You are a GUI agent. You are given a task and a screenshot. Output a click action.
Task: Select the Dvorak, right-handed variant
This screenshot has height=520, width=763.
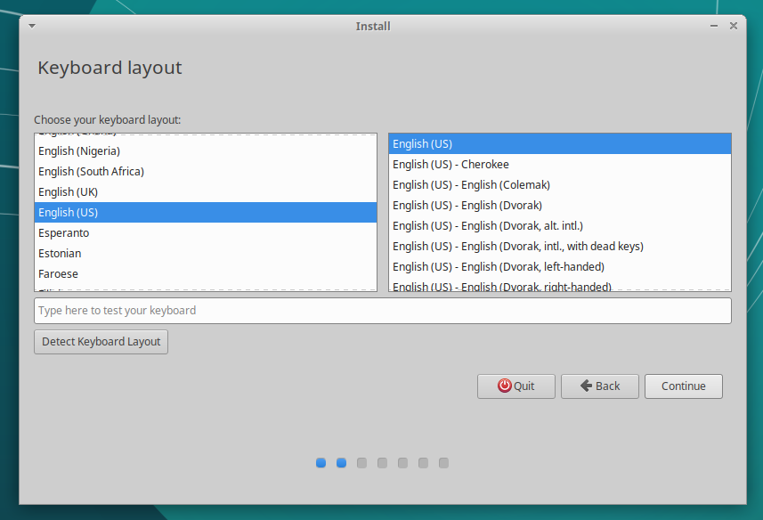click(x=560, y=285)
